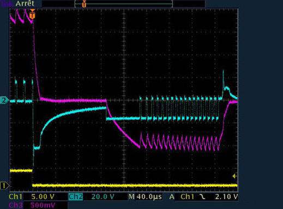Click the Arrêt acquisition status label

pos(25,4)
